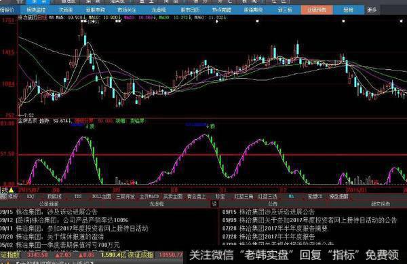Click the MA10 10.920 value label
The image size is (407, 264).
104,18
